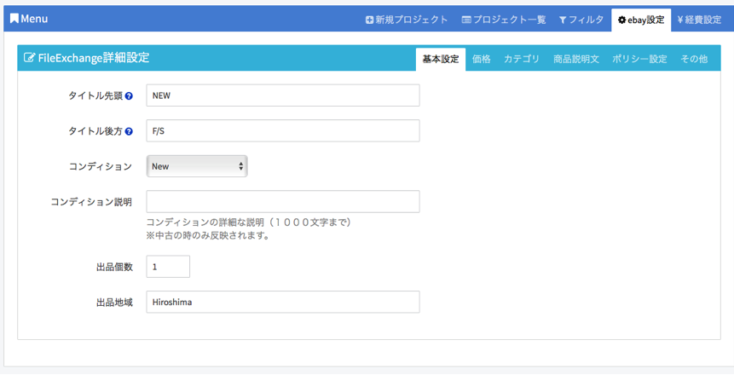This screenshot has height=375, width=734.
Task: Click the list icon for プロジェクト一覧
Action: click(466, 20)
